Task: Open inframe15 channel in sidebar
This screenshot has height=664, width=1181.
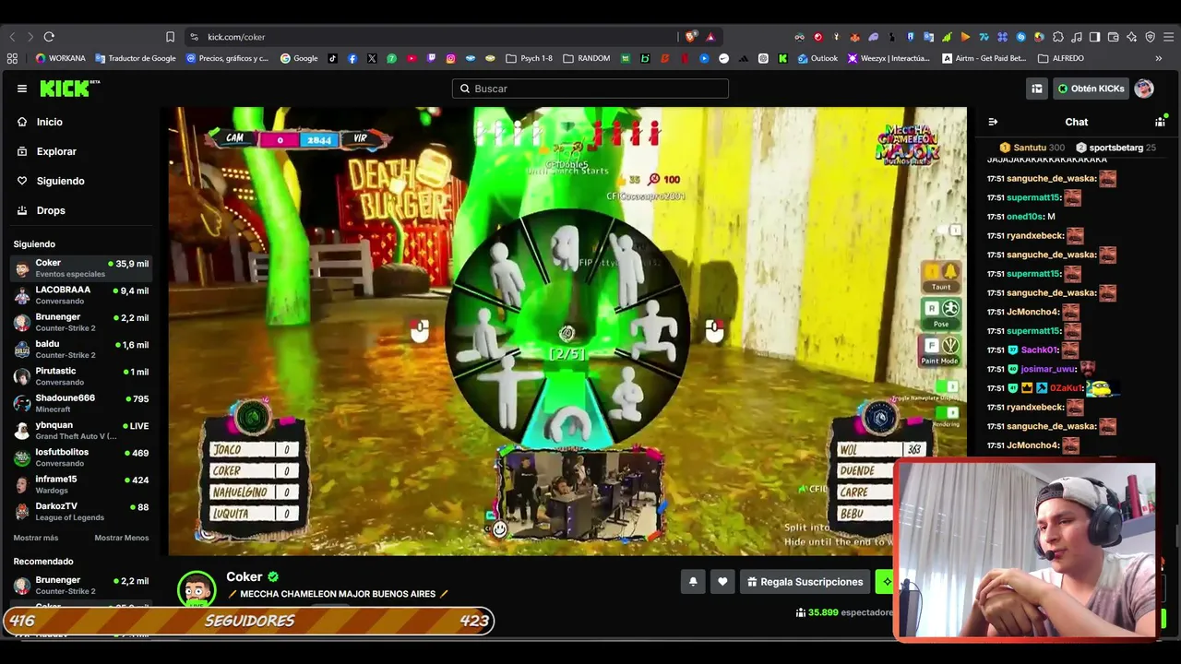Action: coord(81,484)
